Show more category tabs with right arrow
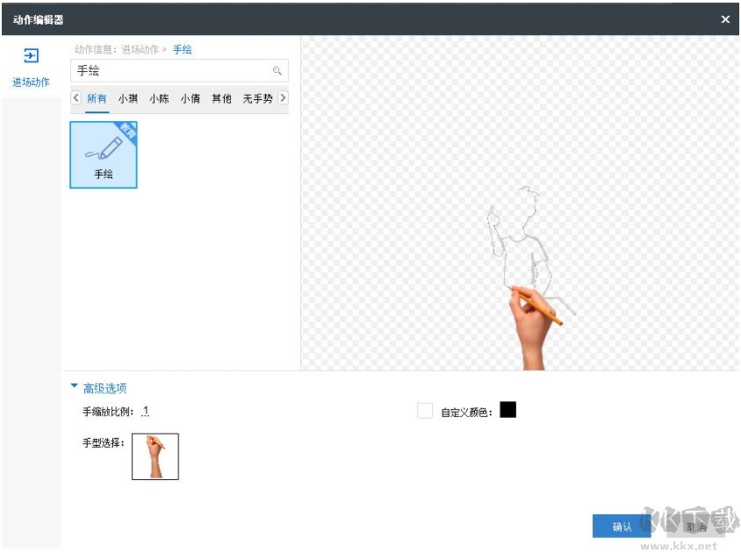 coord(283,97)
